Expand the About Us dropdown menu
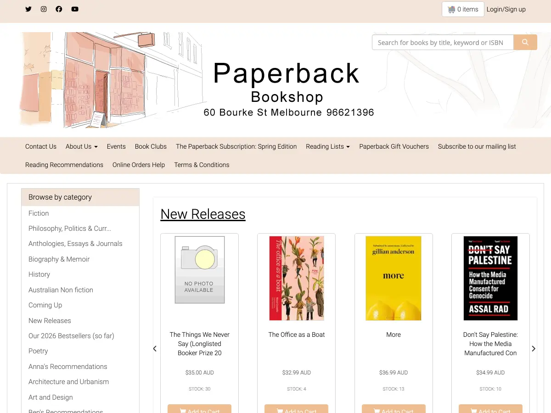 [x=82, y=146]
